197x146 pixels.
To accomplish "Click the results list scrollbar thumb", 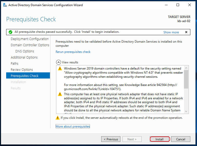I will pos(186,79).
